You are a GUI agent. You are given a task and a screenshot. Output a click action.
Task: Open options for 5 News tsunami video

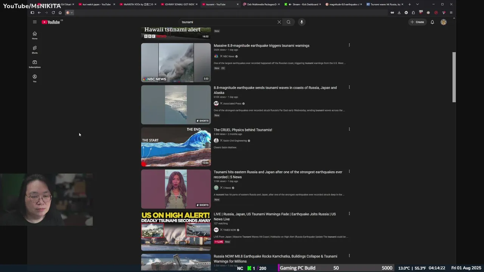pos(349,172)
